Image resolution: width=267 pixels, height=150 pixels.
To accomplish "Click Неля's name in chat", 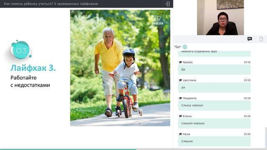I will 186,134.
